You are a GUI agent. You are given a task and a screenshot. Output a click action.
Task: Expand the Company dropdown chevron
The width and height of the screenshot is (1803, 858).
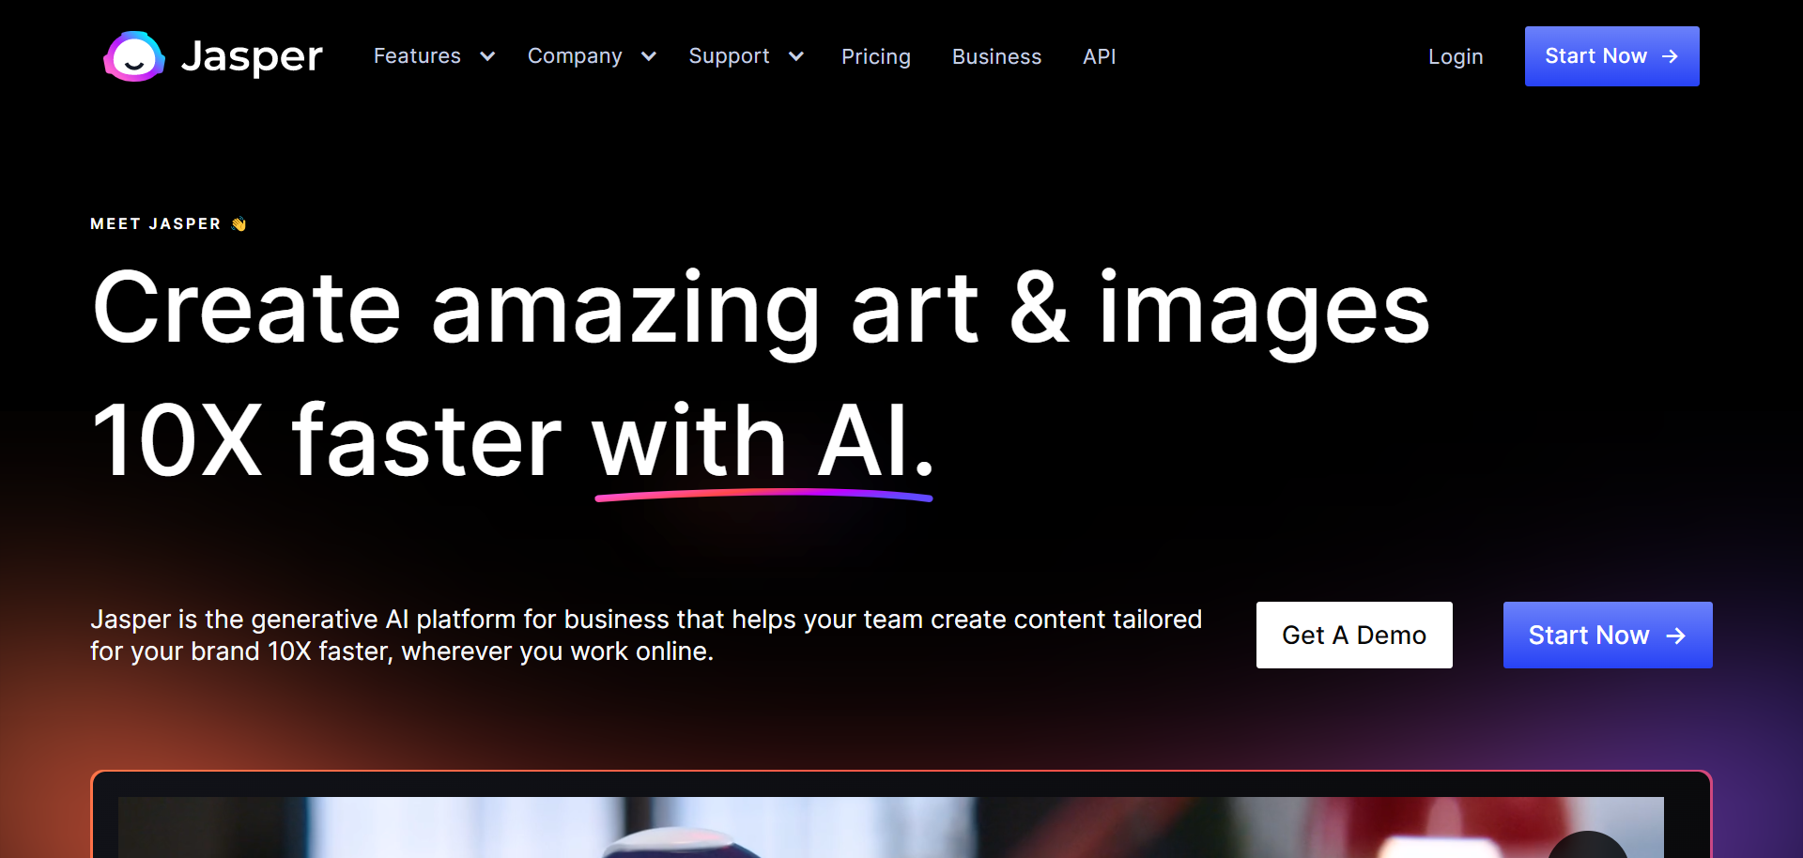pyautogui.click(x=648, y=56)
